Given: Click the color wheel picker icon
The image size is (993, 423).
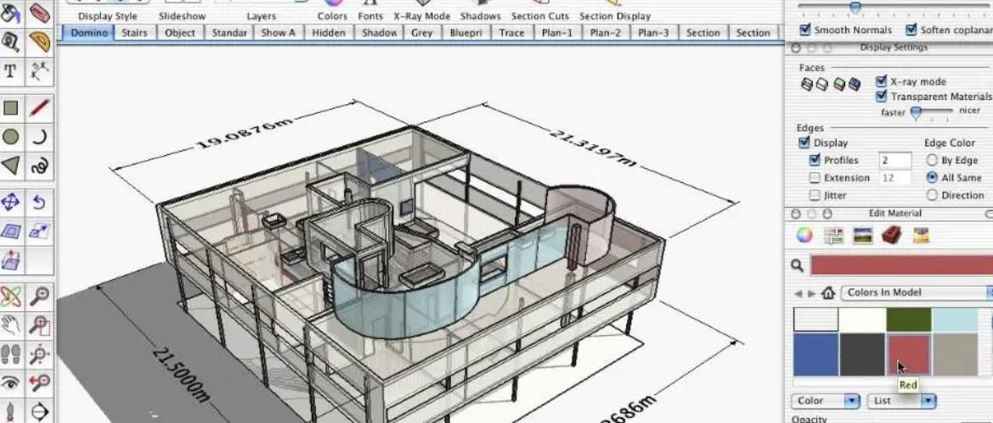Looking at the screenshot, I should pos(804,237).
